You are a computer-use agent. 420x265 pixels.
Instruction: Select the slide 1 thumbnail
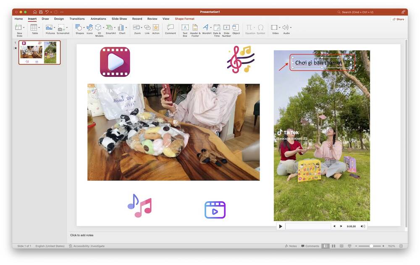pyautogui.click(x=39, y=53)
